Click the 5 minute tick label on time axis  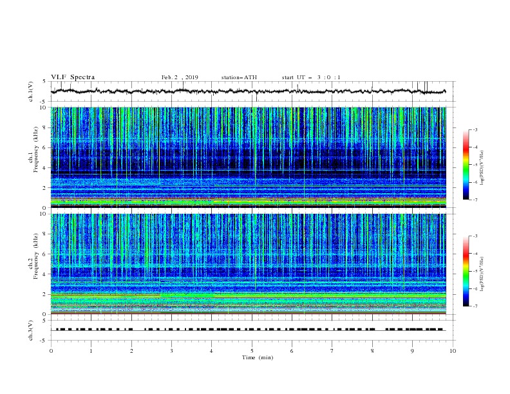252,351
